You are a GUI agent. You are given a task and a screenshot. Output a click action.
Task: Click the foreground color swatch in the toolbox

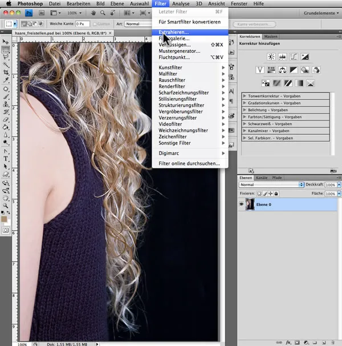(5, 218)
